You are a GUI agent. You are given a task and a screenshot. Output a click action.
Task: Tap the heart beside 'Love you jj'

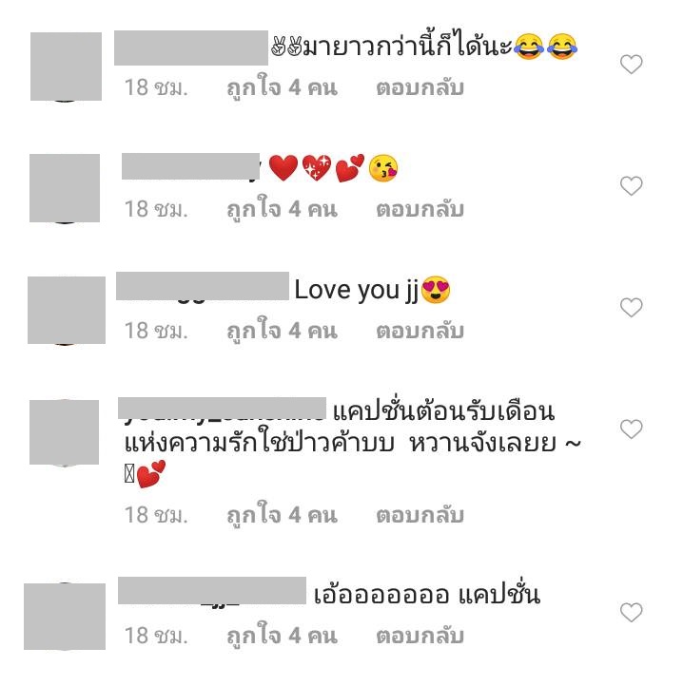pos(631,308)
